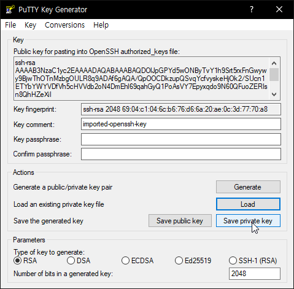Click Save private key button
Image resolution: width=294 pixels, height=289 pixels.
tap(248, 221)
